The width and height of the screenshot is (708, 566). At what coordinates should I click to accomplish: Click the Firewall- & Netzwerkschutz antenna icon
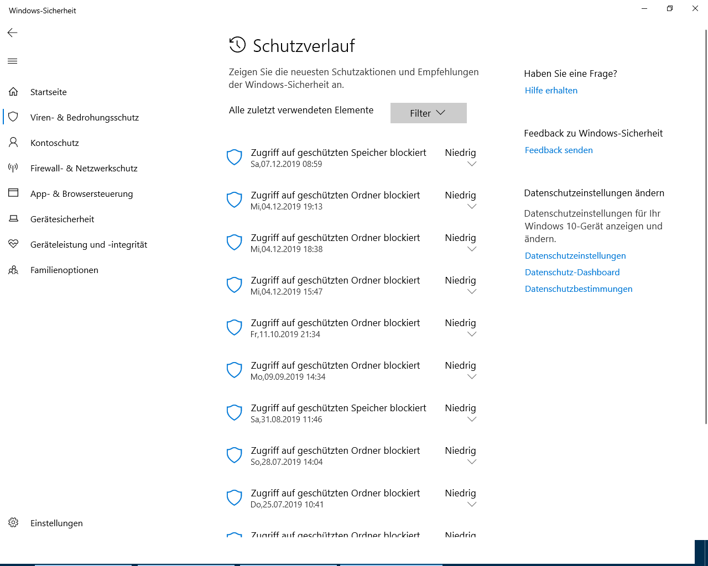coord(13,168)
